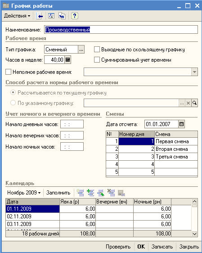Image resolution: width=202 pixels, height=253 pixels.
Task: Select the 02.11.2009 date row
Action: pos(32,217)
